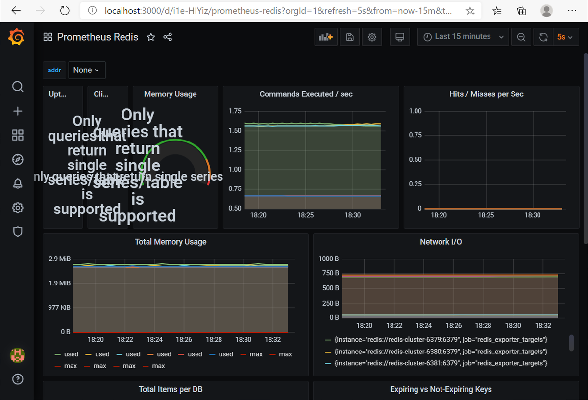Reload the browser page
The image size is (588, 400).
[x=65, y=11]
